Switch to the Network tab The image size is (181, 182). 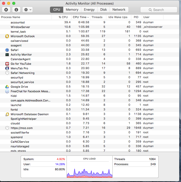119,9
